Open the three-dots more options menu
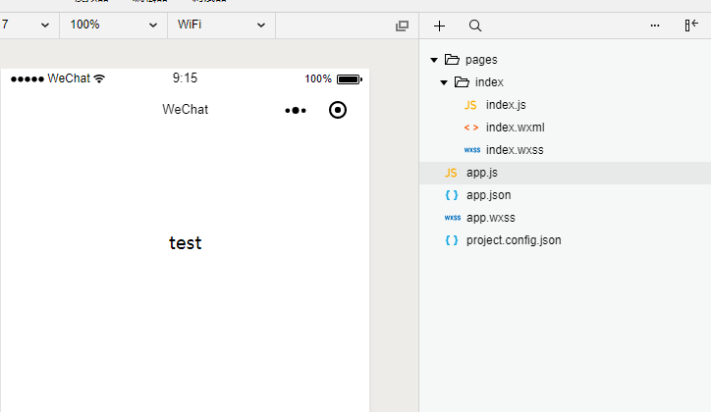The height and width of the screenshot is (412, 711). (655, 26)
